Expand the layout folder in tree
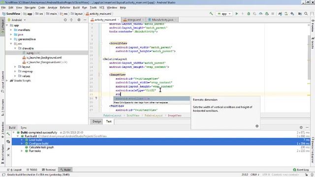Screen dimensions: 315x177 click(x=15, y=67)
